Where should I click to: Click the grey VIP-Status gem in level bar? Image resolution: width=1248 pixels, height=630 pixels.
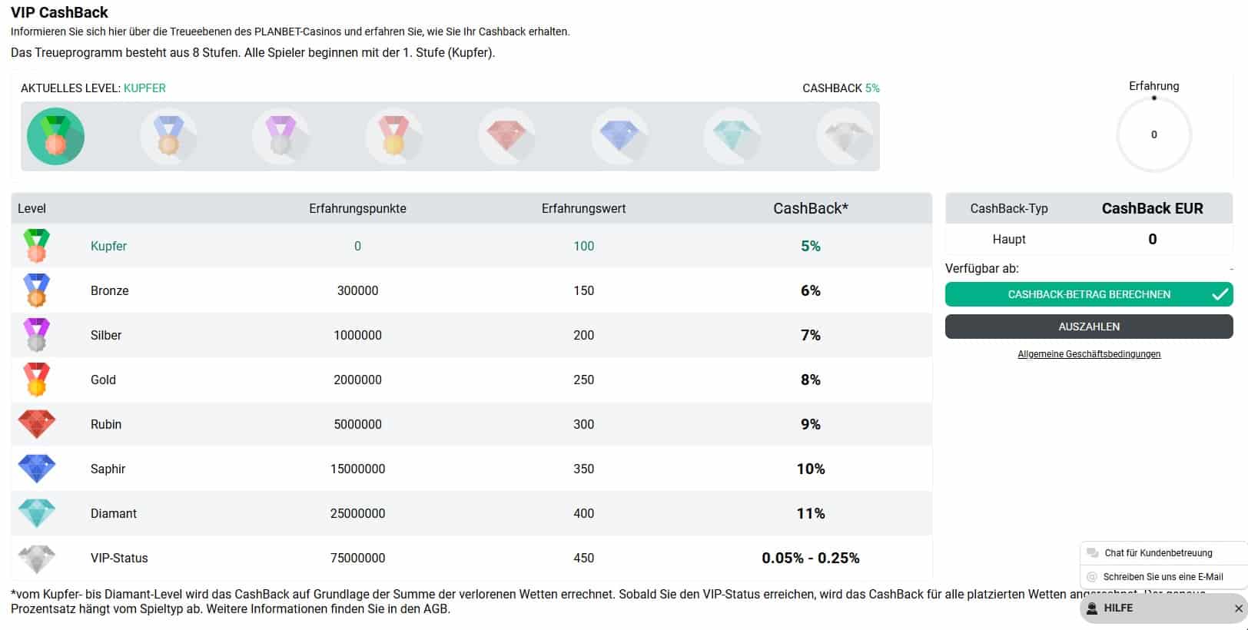point(845,137)
